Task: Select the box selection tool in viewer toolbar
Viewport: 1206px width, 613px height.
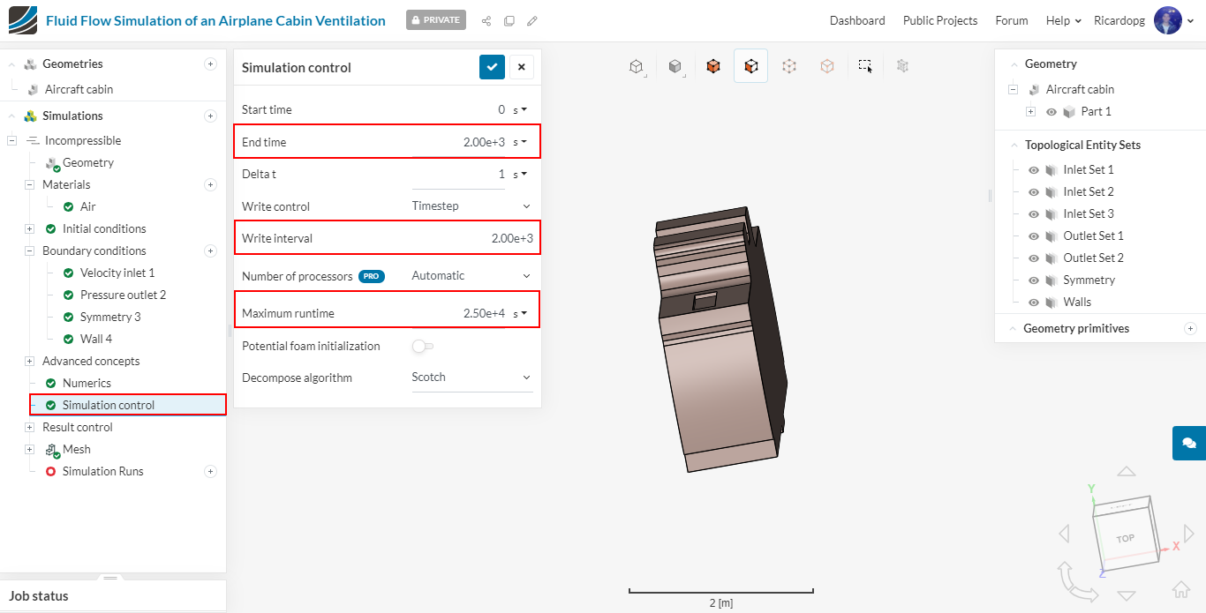Action: [x=865, y=66]
